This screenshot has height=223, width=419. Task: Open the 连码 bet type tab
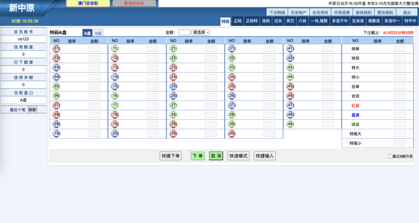point(266,21)
